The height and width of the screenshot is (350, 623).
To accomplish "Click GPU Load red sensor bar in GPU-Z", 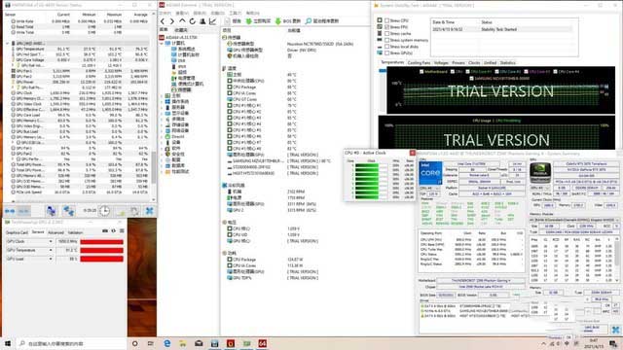I will coord(101,259).
